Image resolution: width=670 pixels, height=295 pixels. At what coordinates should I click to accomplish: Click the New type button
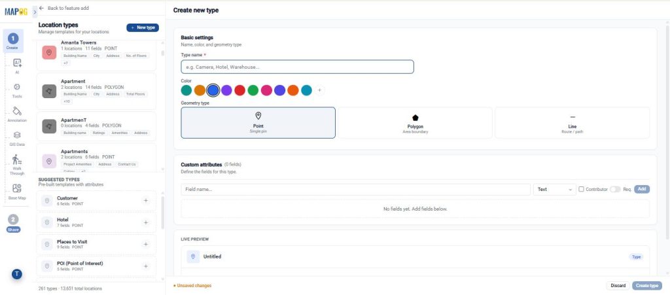143,27
